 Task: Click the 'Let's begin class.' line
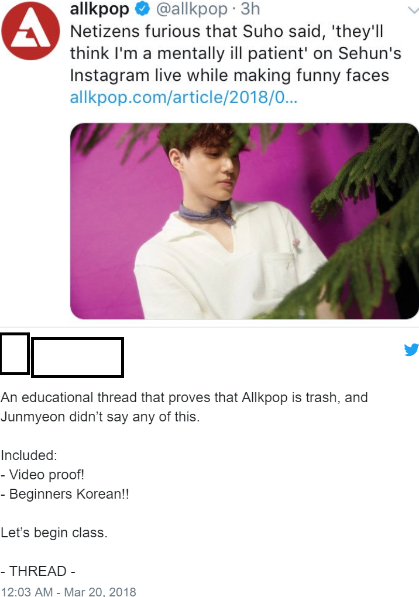[x=54, y=532]
